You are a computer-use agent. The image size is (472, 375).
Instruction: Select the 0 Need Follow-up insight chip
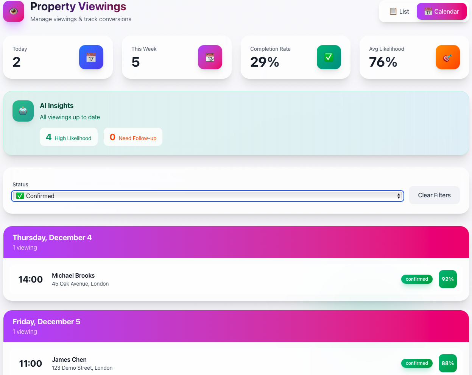[x=133, y=137]
